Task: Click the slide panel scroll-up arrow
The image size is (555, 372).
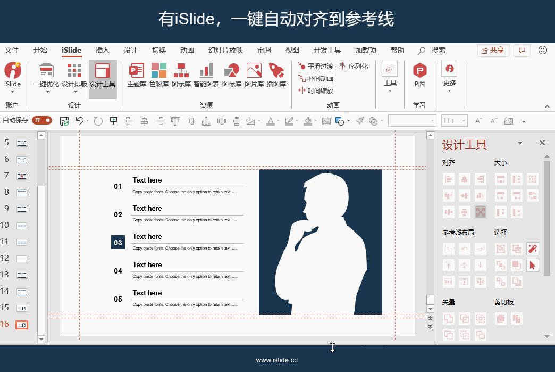Action: pos(41,135)
